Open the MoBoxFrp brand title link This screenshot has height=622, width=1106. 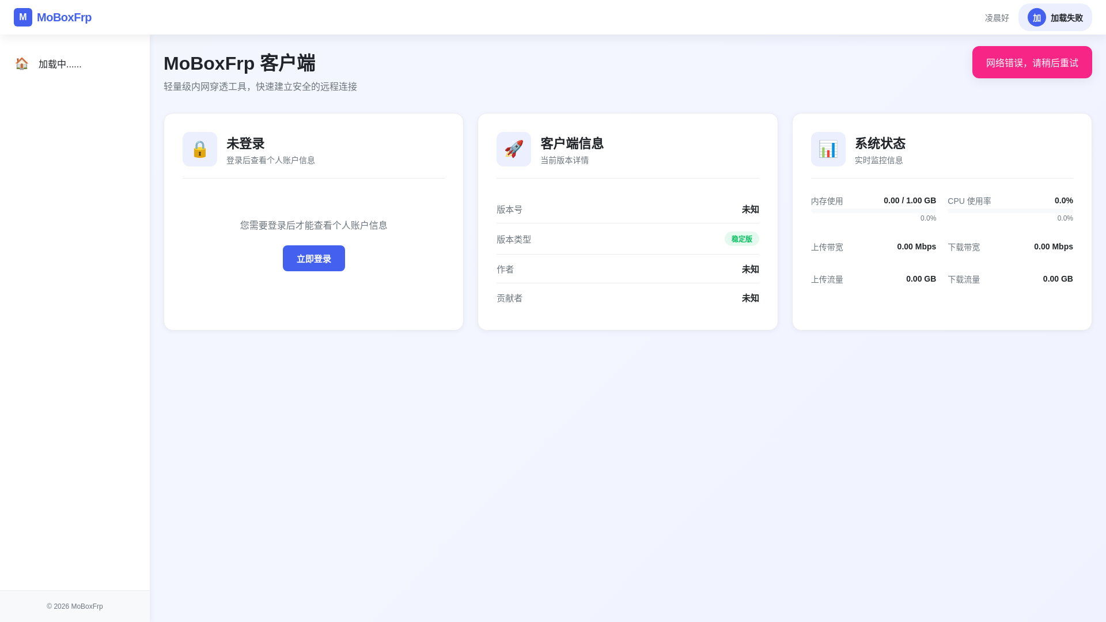click(64, 17)
